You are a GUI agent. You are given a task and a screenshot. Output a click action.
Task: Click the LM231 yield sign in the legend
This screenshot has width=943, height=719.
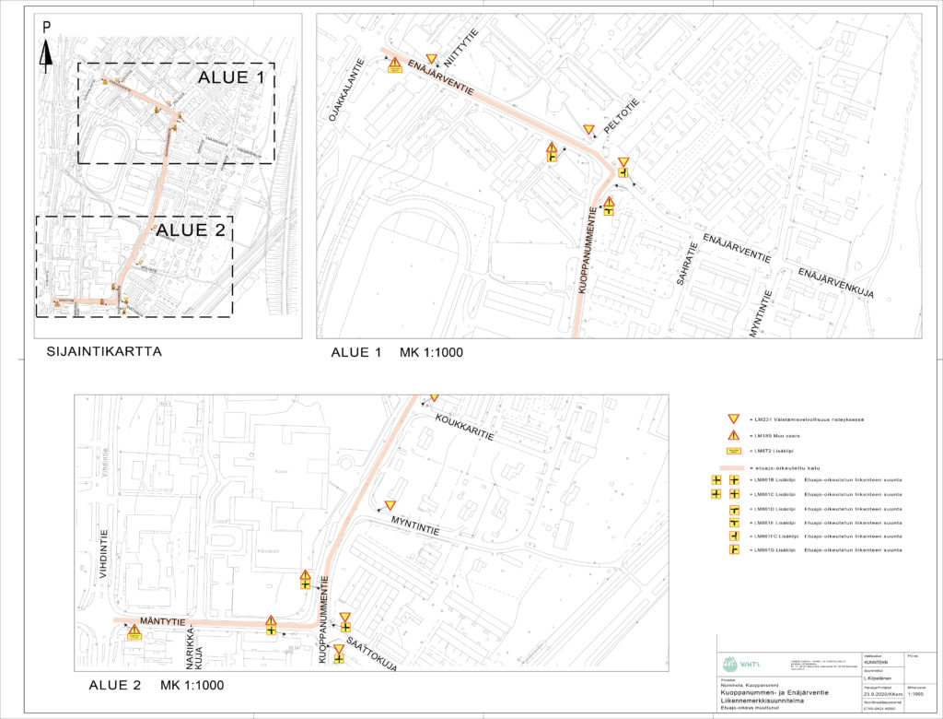[x=734, y=418]
